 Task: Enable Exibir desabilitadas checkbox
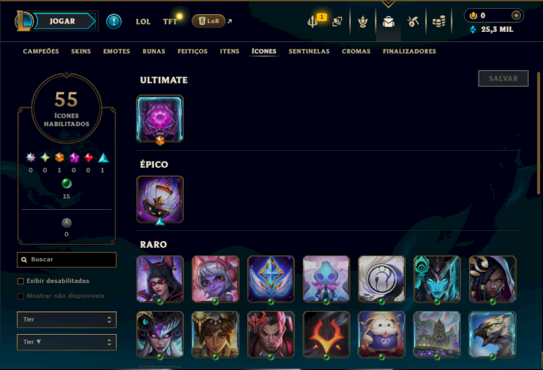[20, 281]
